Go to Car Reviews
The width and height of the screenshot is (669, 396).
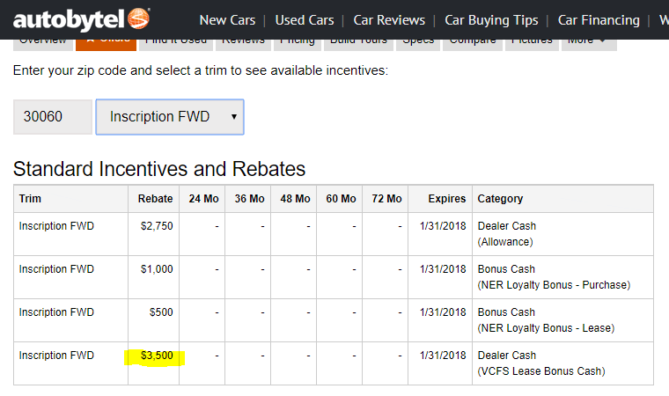click(389, 20)
